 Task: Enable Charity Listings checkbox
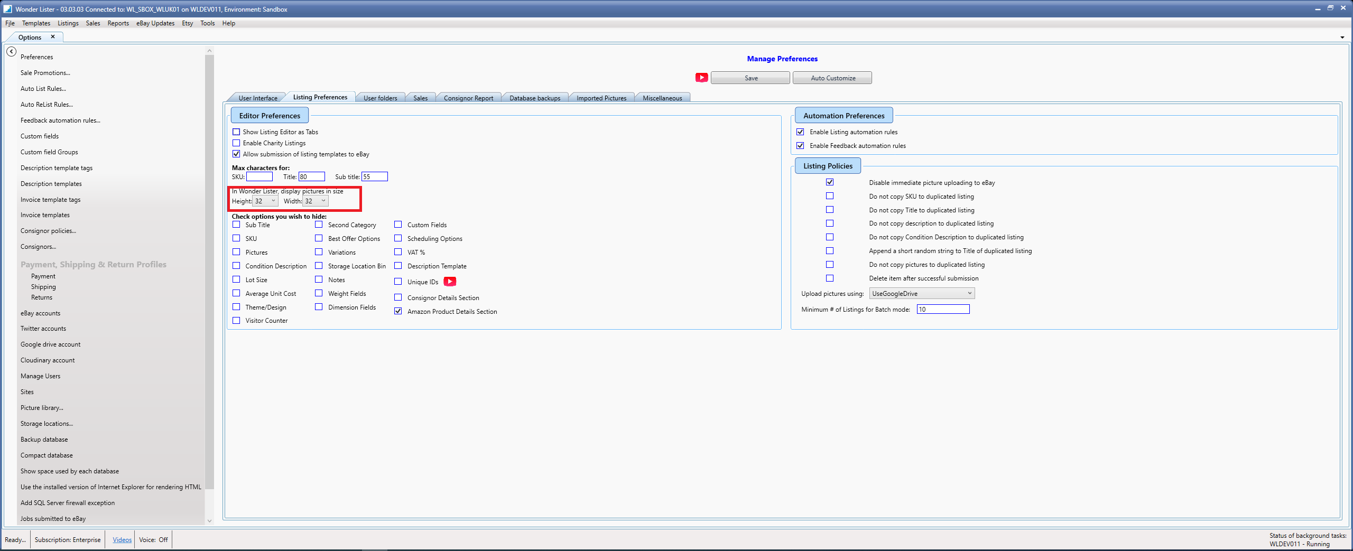(x=236, y=143)
